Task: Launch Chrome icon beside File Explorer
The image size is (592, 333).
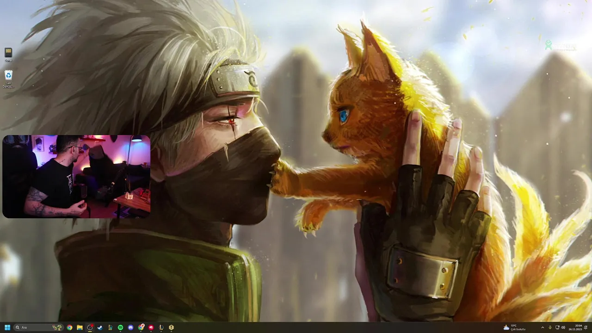Action: point(69,327)
